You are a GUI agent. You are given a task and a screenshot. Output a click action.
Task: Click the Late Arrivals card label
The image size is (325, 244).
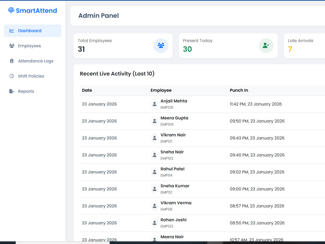(x=301, y=41)
